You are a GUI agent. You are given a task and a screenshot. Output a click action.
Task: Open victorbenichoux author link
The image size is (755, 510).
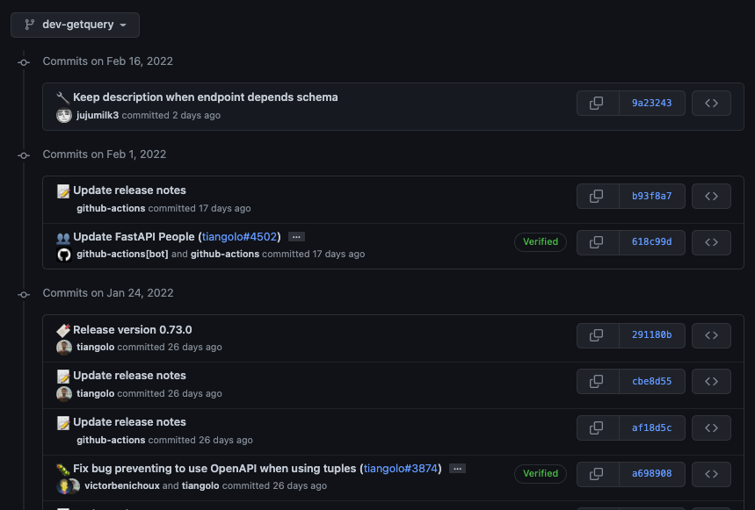[x=122, y=485]
